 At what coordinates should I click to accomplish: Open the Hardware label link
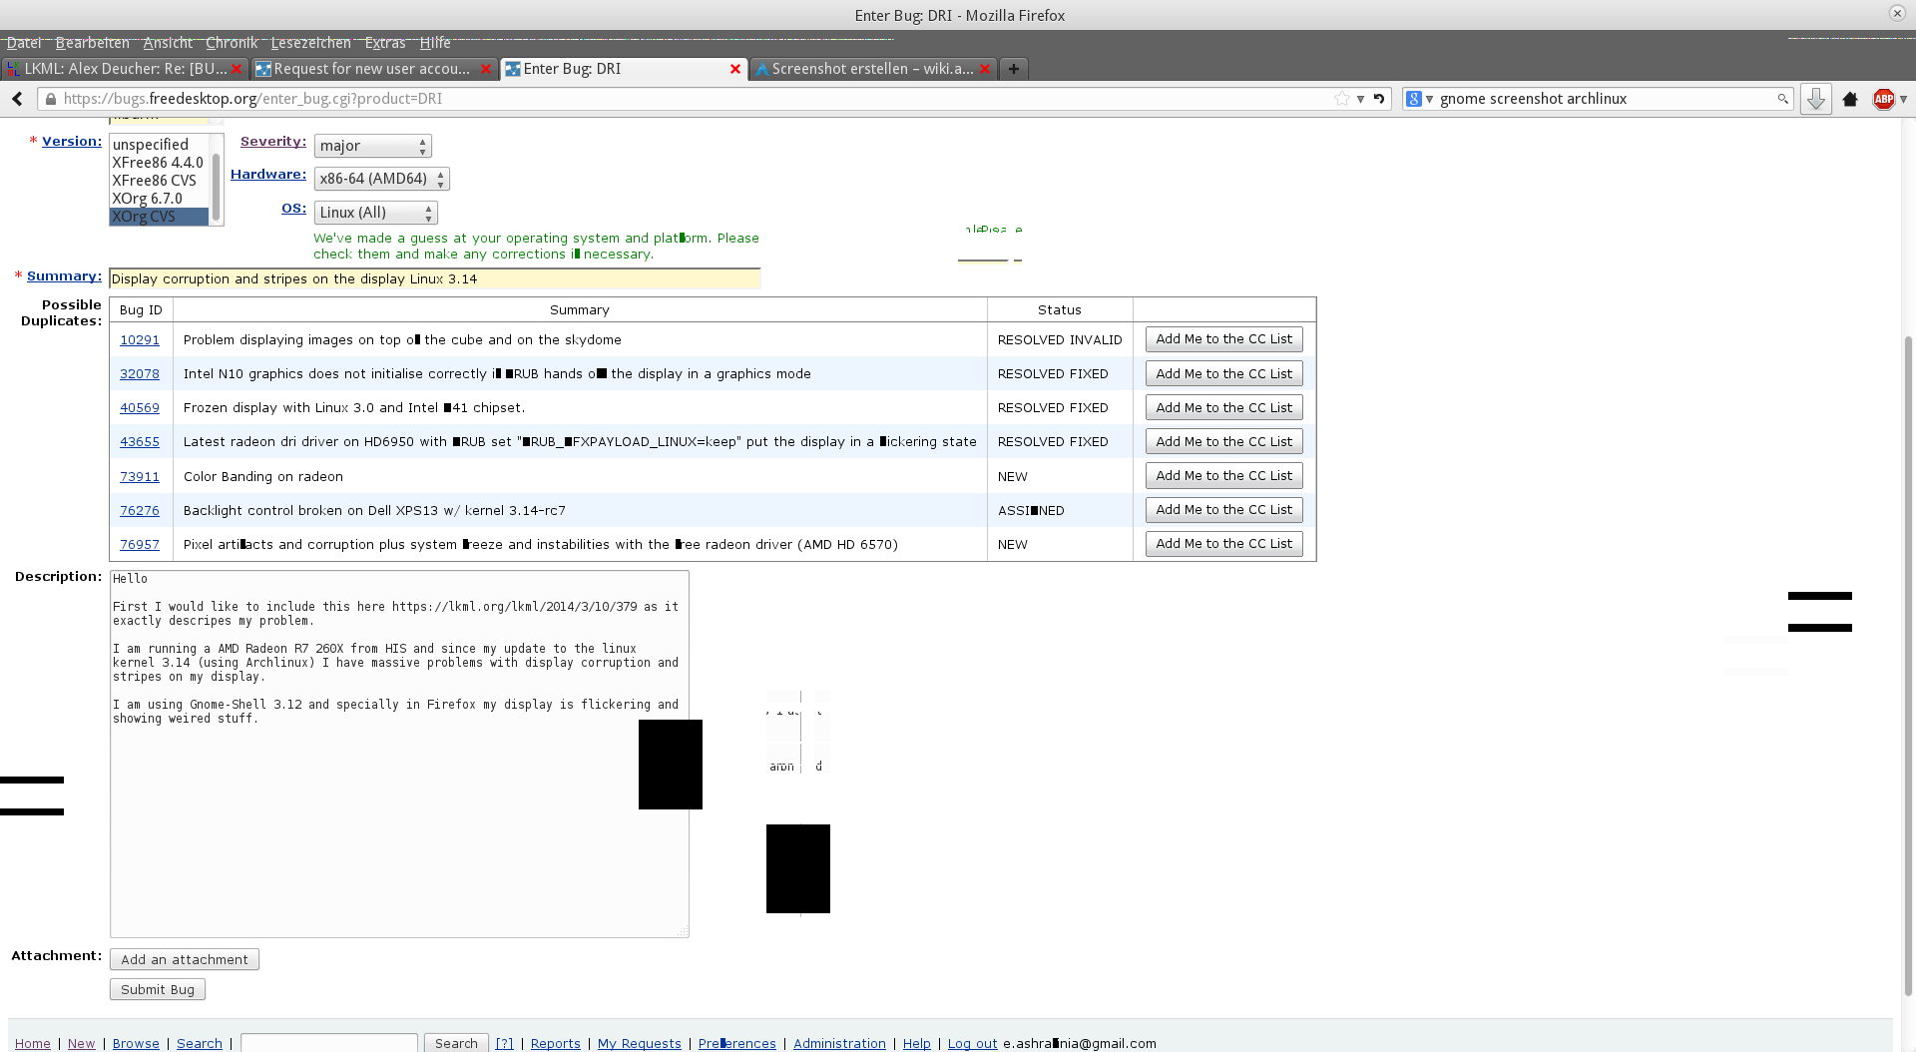pyautogui.click(x=268, y=175)
